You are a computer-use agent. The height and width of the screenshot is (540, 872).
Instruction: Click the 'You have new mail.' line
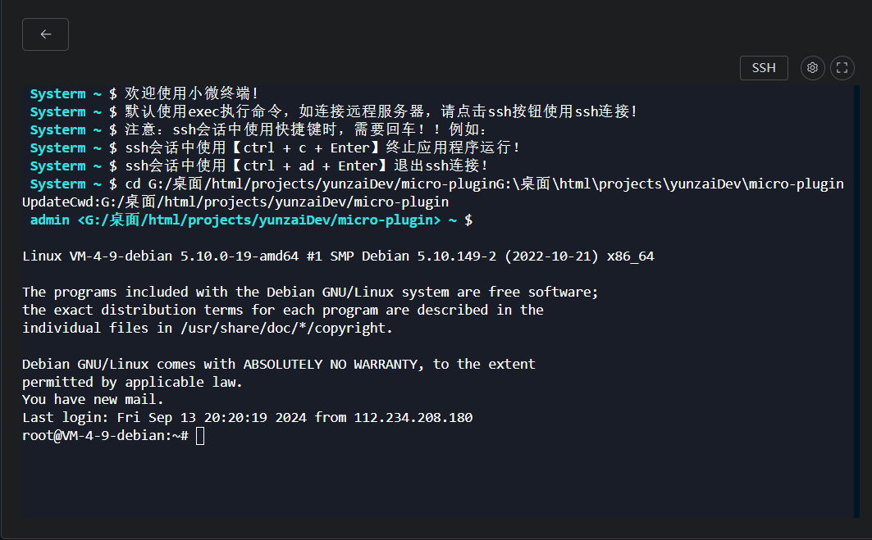coord(93,399)
